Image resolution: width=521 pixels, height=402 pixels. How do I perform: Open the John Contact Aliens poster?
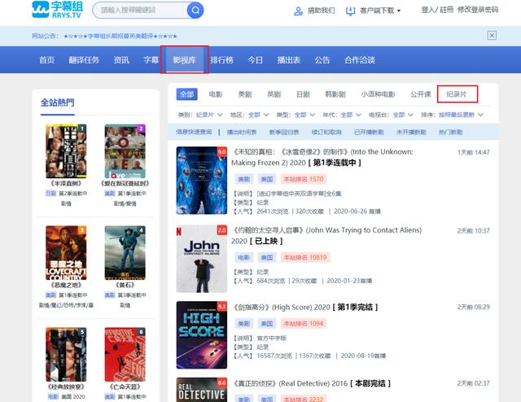click(202, 259)
